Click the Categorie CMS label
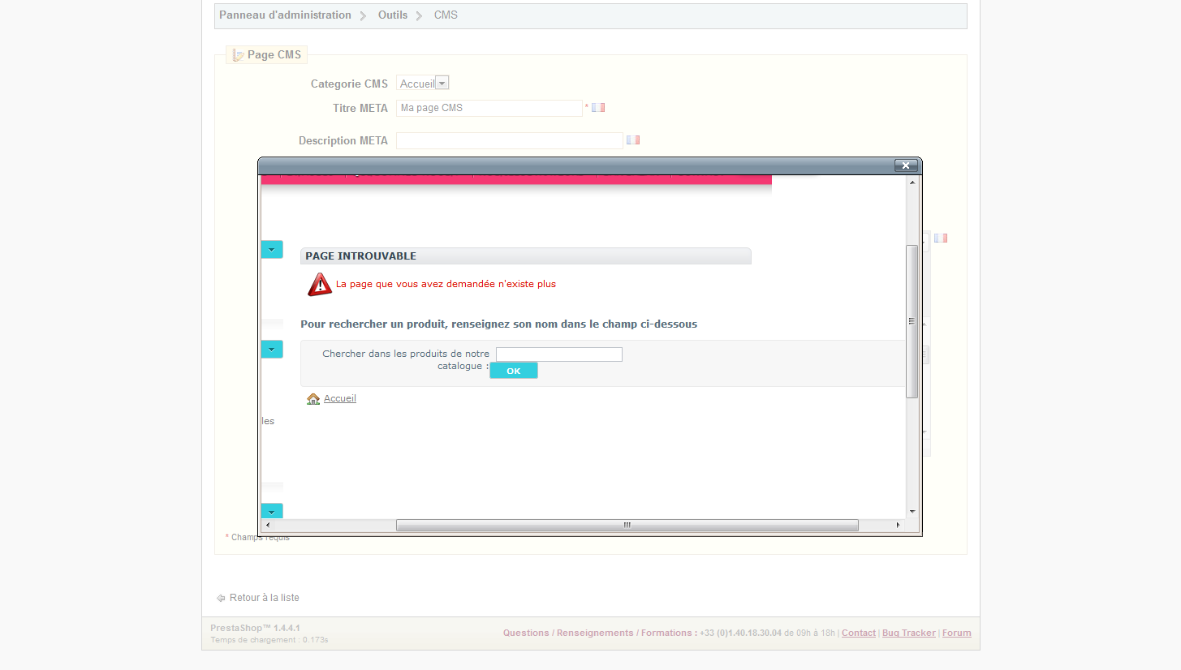 coord(349,84)
